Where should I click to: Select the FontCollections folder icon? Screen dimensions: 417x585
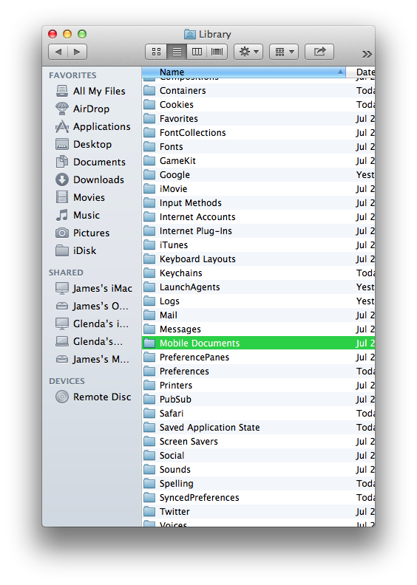pos(149,133)
